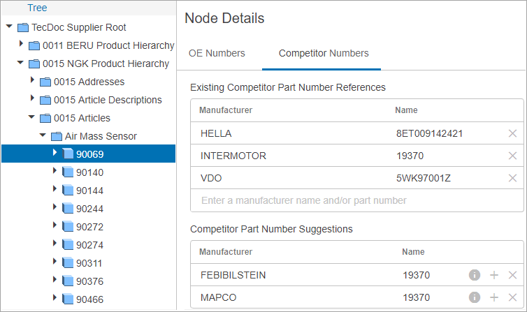This screenshot has height=312, width=527.
Task: Delete the VDO 5WK97001Z reference
Action: tap(512, 178)
